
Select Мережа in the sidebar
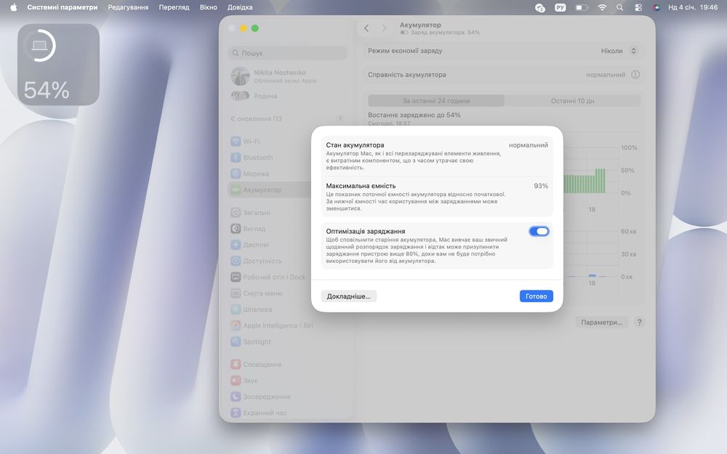coord(287,174)
